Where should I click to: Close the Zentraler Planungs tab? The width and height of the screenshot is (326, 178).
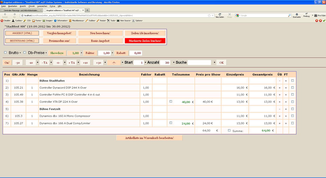tap(41, 10)
